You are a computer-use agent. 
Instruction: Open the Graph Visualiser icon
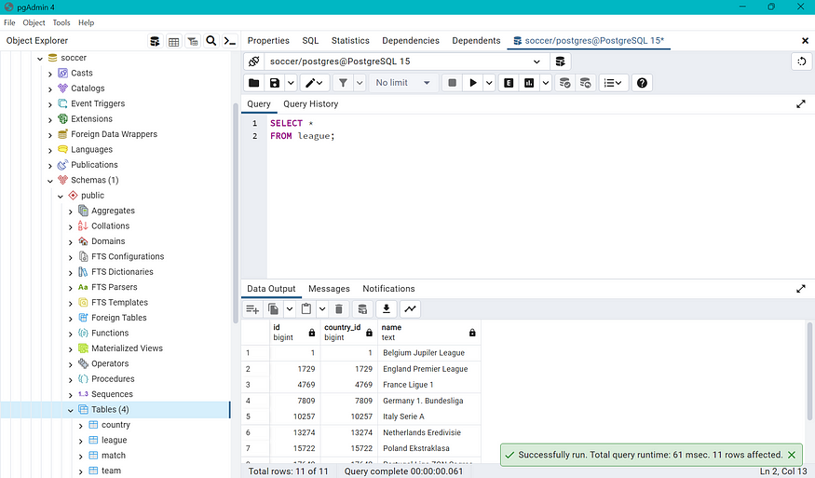pyautogui.click(x=410, y=309)
